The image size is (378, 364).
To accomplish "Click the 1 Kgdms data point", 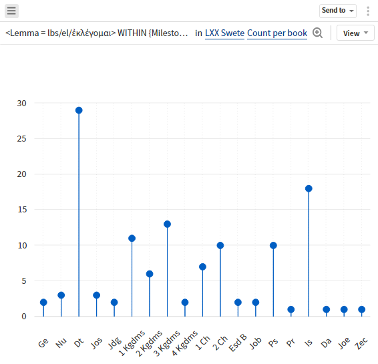I will click(132, 238).
